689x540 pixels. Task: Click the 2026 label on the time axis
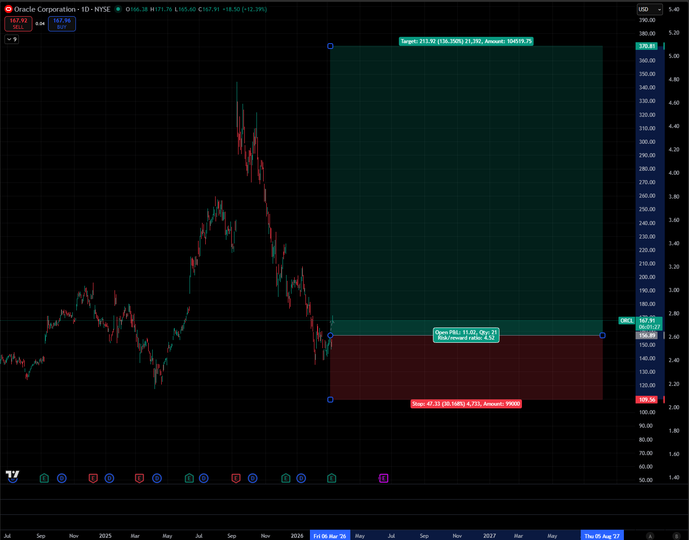click(297, 536)
